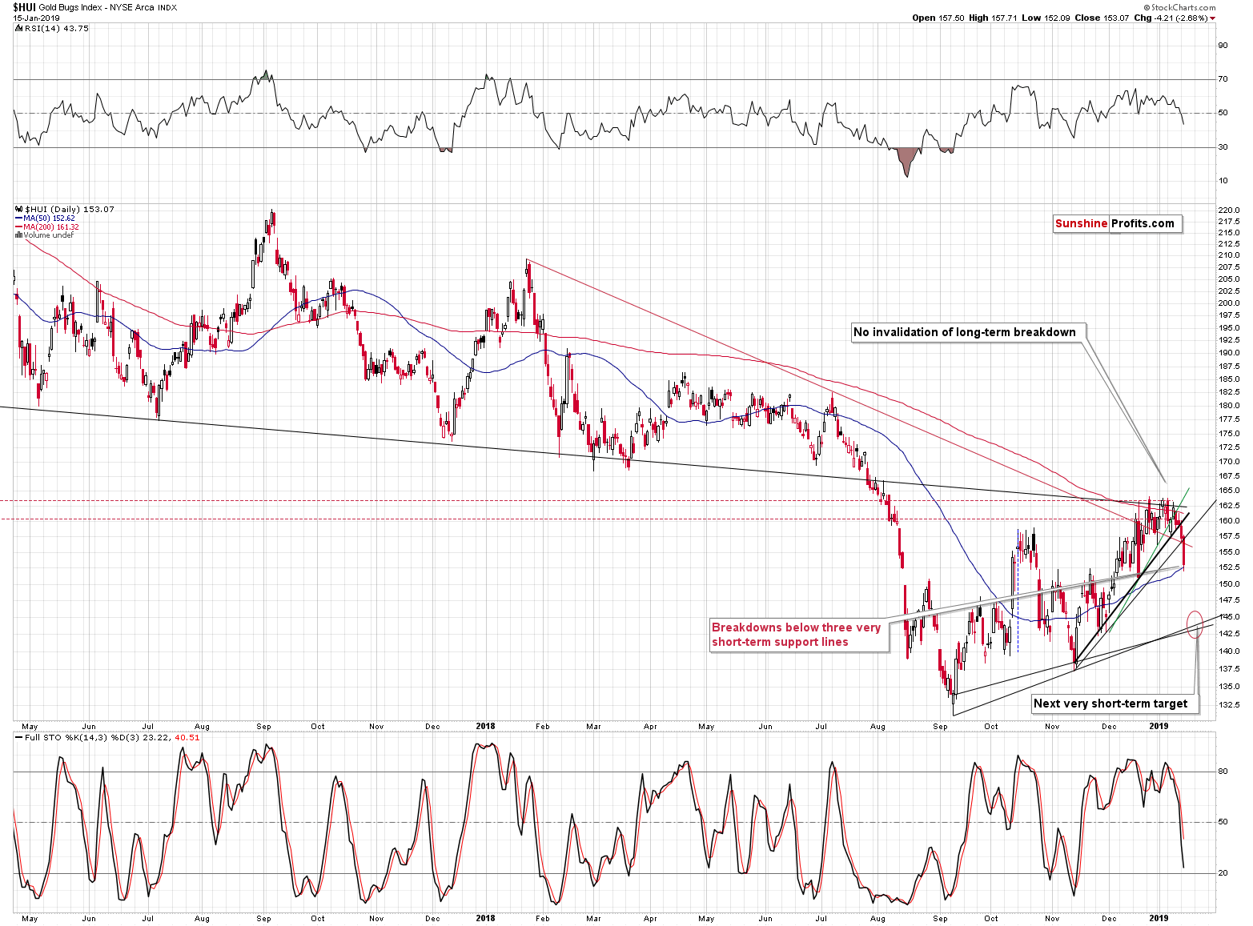The width and height of the screenshot is (1253, 926).
Task: Click the red MA(200) legend swatch
Action: click(18, 227)
